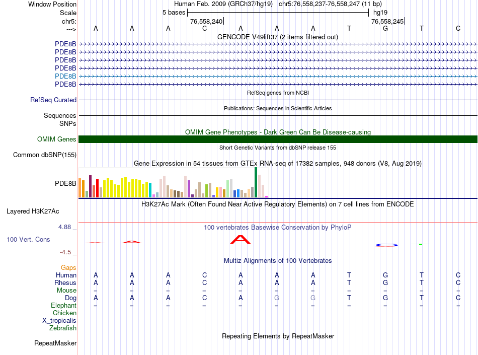This screenshot has width=478, height=355.
Task: Click the chr5:76,558,237-76,558,247 (11 bp) position text
Action: pos(330,4)
